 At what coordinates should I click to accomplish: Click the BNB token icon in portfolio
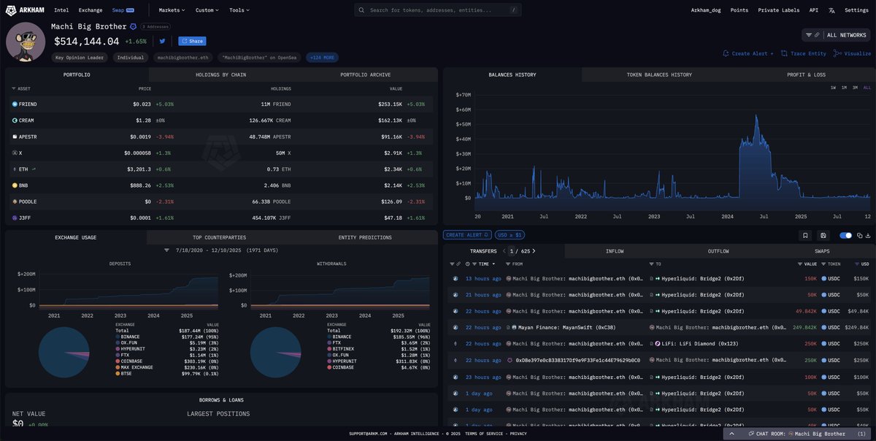pos(15,185)
